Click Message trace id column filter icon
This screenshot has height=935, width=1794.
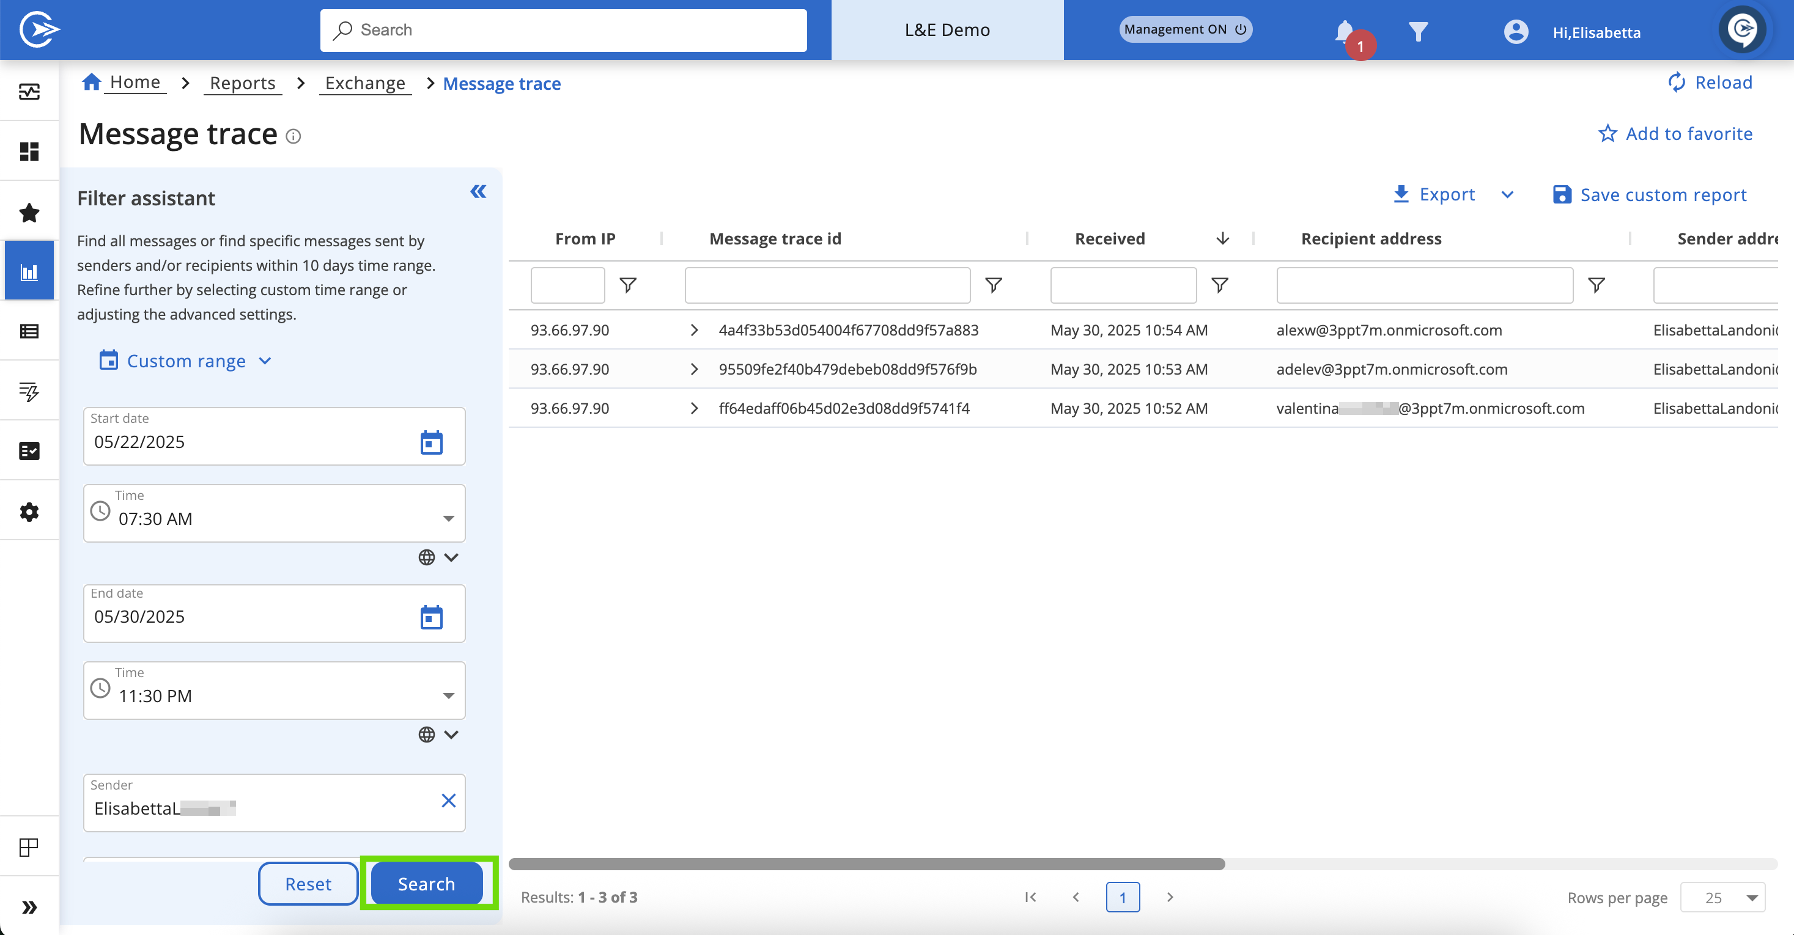993,285
